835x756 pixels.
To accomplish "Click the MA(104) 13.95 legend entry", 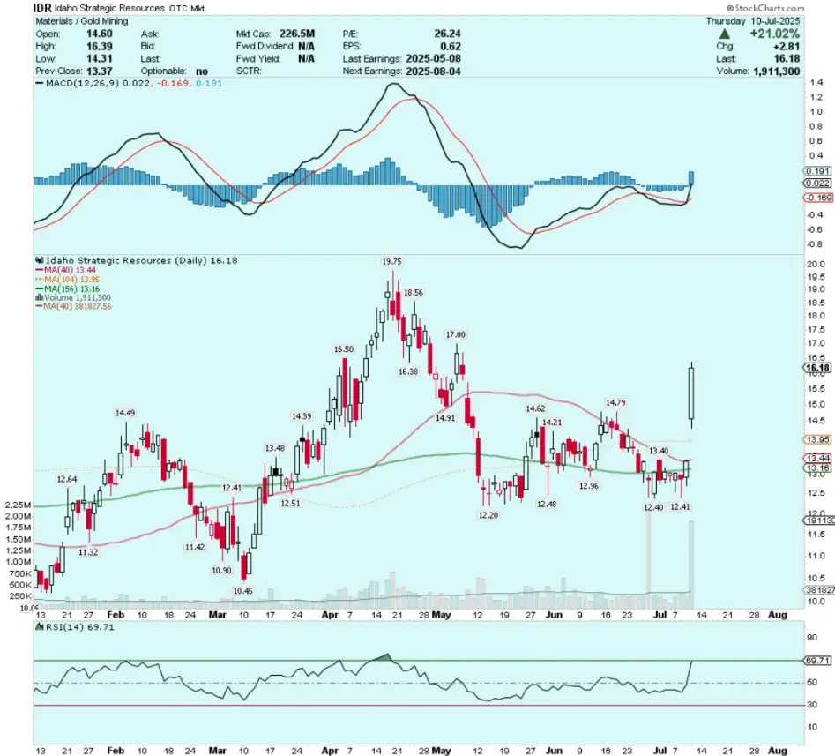I will click(71, 279).
